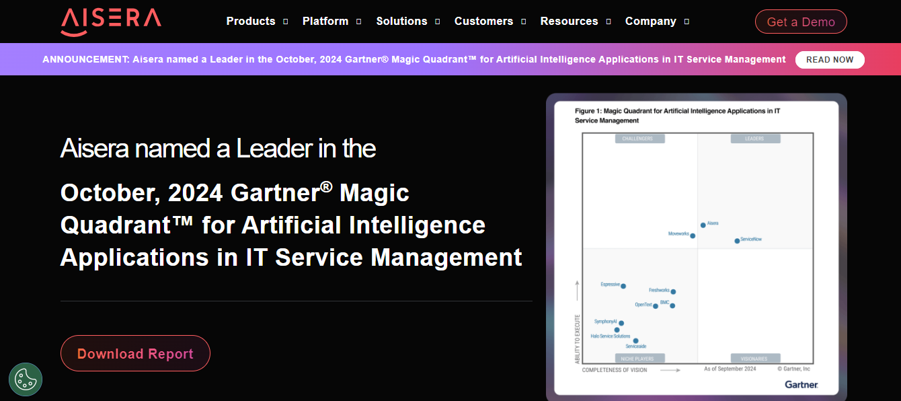Screen dimensions: 901x401
Task: Click the LEADERS quadrant label
Action: point(754,139)
